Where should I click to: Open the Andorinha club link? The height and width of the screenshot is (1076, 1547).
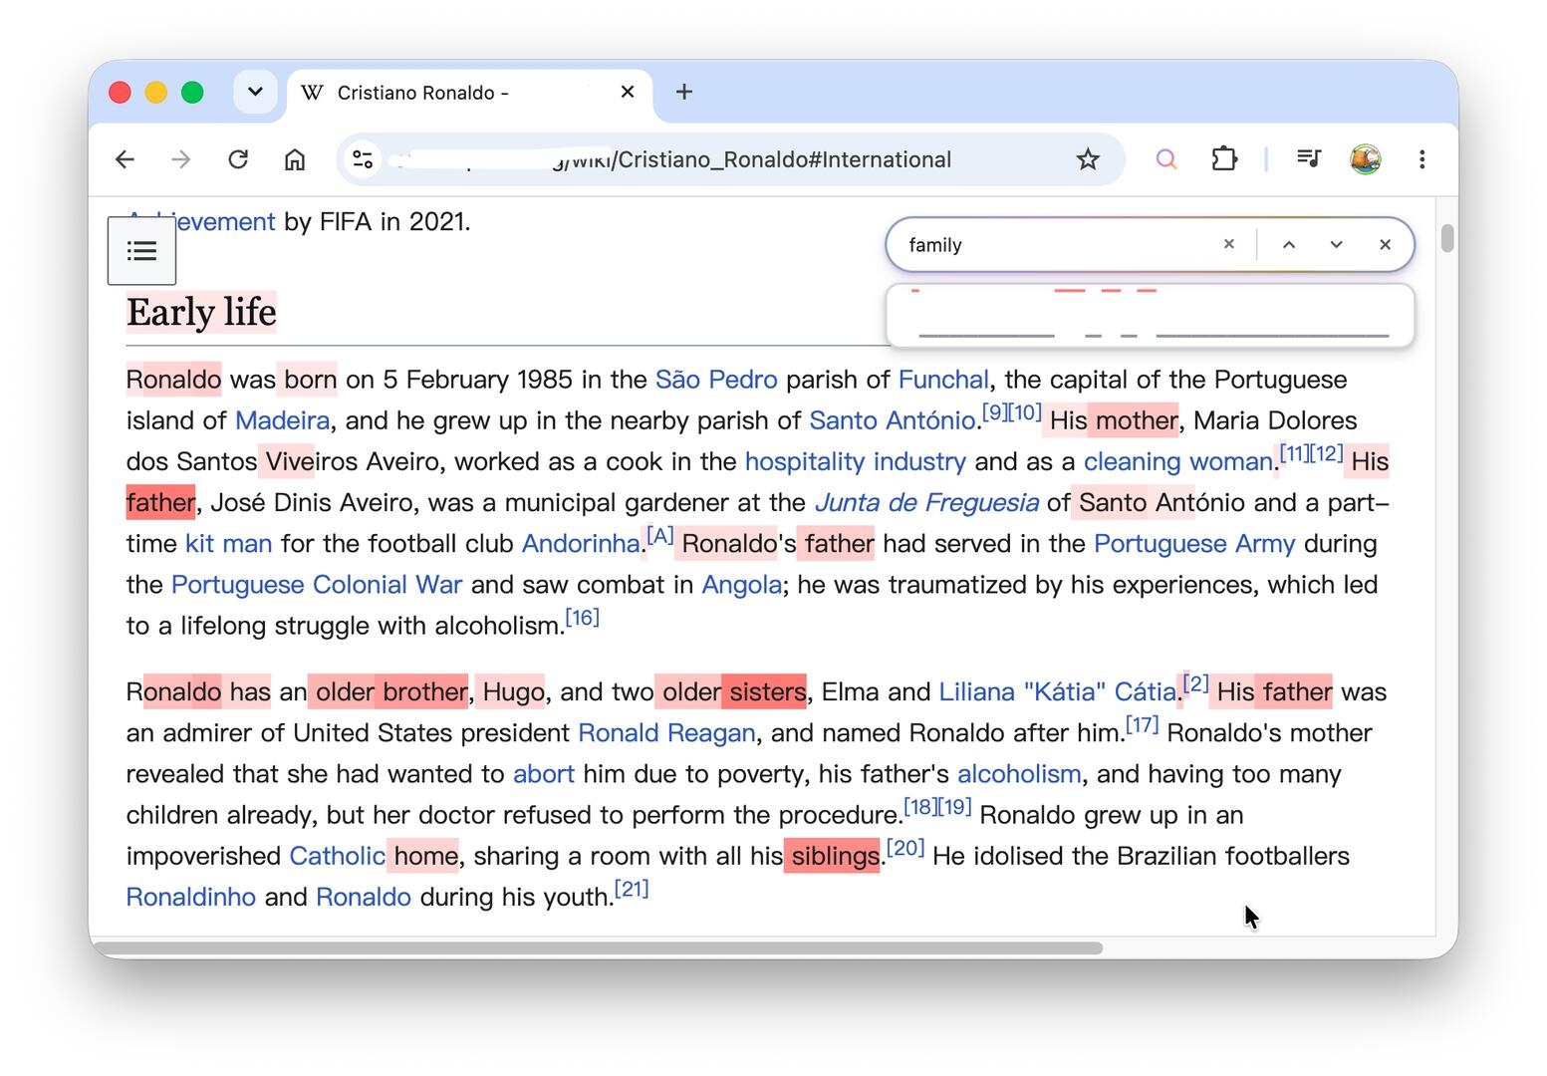click(x=581, y=543)
